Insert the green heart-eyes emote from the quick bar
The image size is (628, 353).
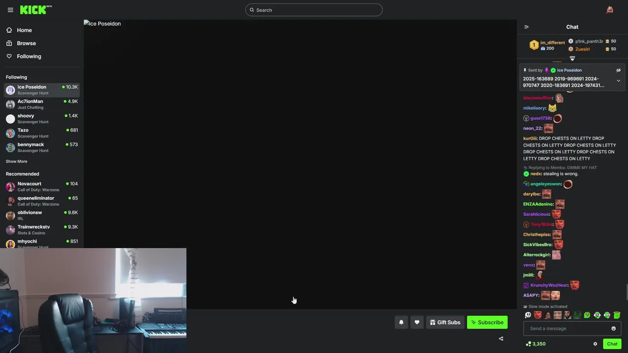coord(587,315)
